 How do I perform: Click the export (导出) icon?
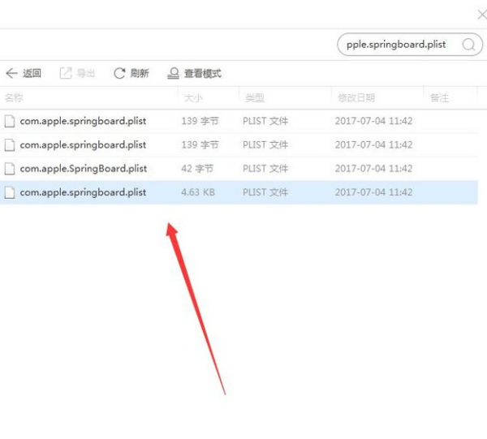click(66, 73)
